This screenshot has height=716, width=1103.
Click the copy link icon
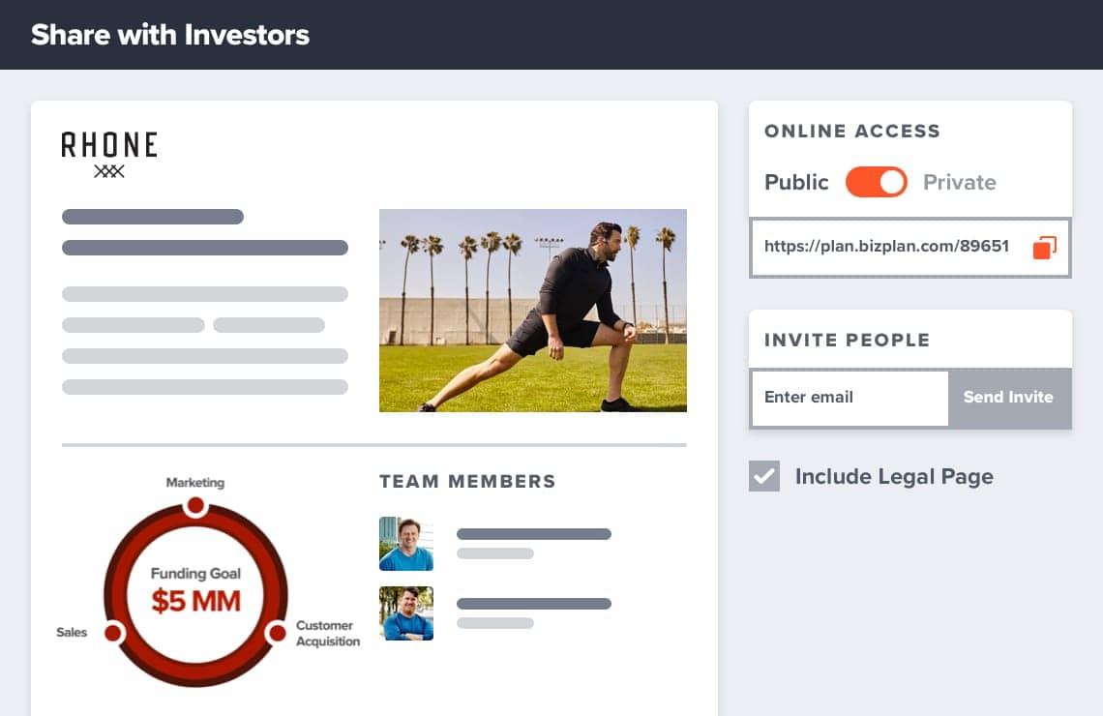pyautogui.click(x=1044, y=248)
